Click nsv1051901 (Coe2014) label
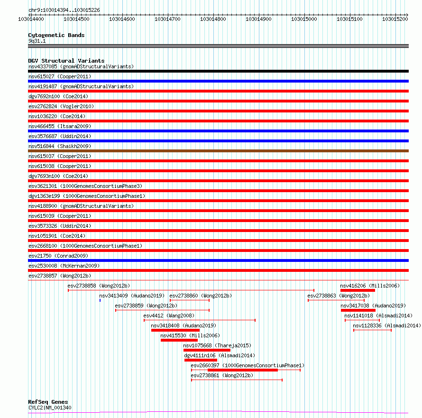The width and height of the screenshot is (422, 418). click(57, 236)
